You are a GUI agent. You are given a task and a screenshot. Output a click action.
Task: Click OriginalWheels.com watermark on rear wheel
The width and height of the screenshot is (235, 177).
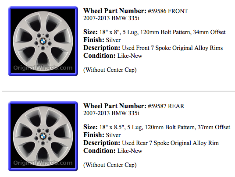(x=43, y=163)
